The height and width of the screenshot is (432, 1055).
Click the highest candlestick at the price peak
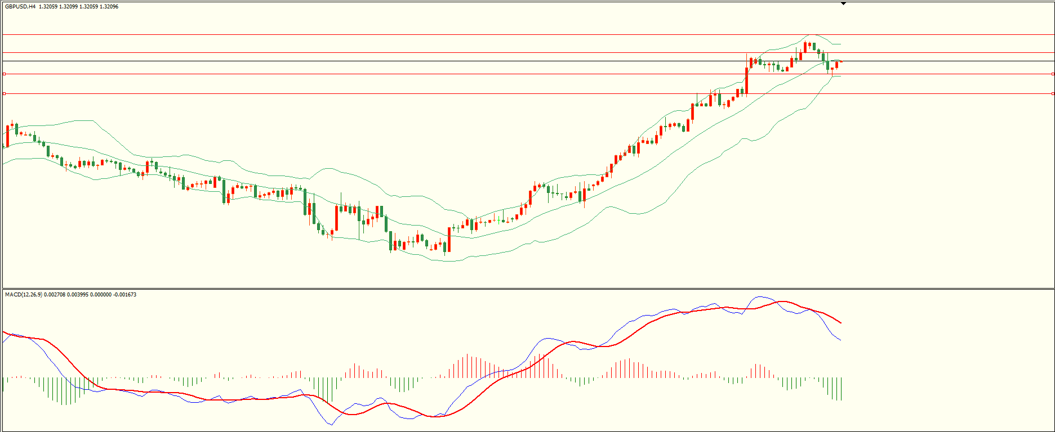click(x=805, y=47)
